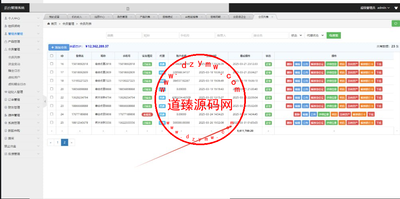Open the 代理状态 filter dropdown
Viewport: 400px width, 199px height.
pos(315,35)
